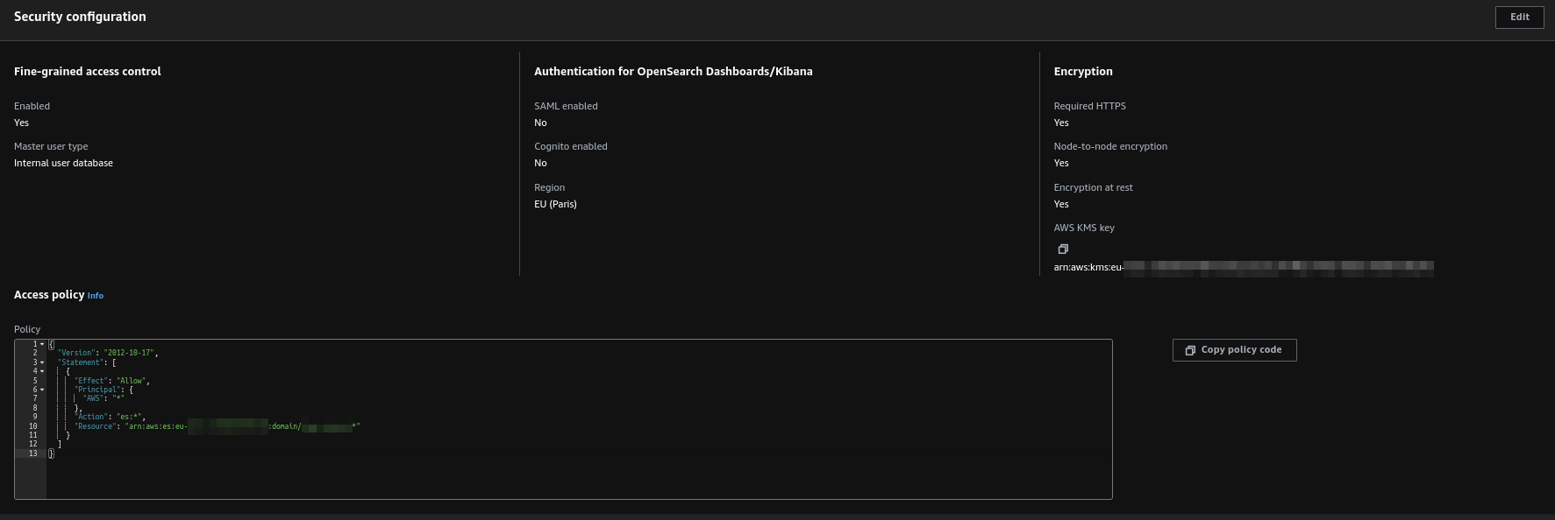Collapse the Statement array fold arrow on line 3
Screen dimensions: 1555x520
[x=41, y=362]
